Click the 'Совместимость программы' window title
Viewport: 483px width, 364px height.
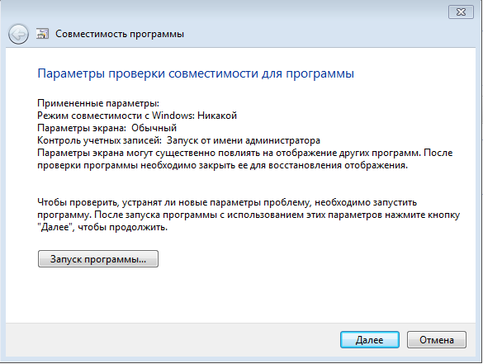click(120, 34)
